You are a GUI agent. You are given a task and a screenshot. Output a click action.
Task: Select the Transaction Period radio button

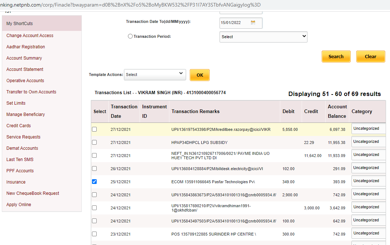[x=130, y=36]
